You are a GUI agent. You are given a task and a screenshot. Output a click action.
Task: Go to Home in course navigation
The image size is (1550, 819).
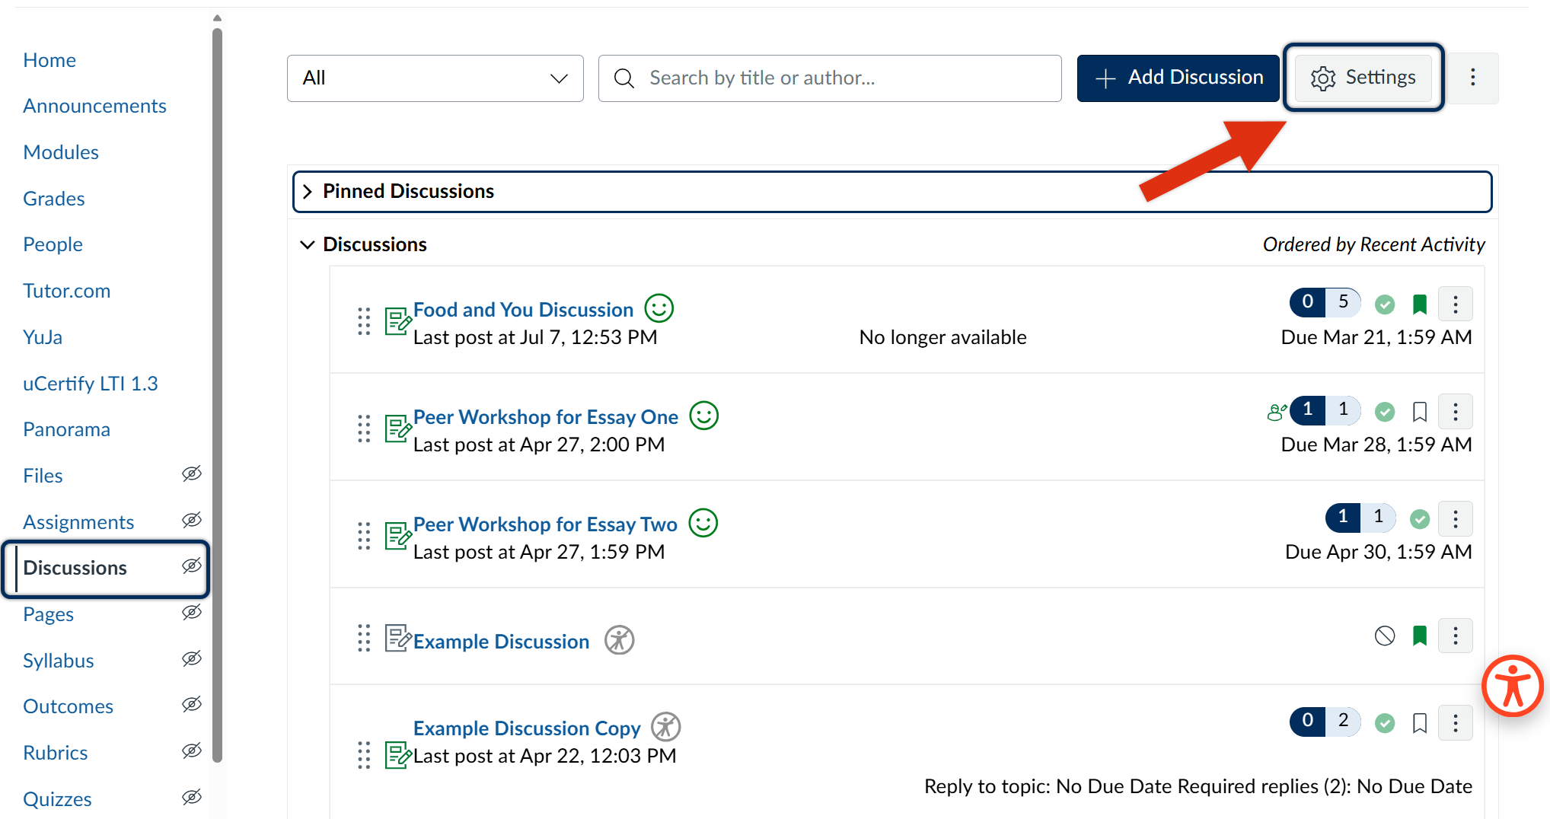coord(49,60)
